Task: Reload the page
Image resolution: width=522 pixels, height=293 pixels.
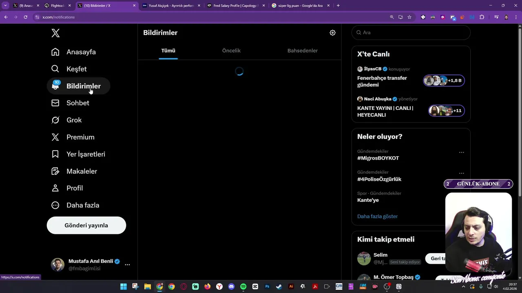Action: tap(25, 17)
